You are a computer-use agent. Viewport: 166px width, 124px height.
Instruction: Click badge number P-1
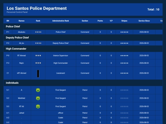tap(8, 32)
